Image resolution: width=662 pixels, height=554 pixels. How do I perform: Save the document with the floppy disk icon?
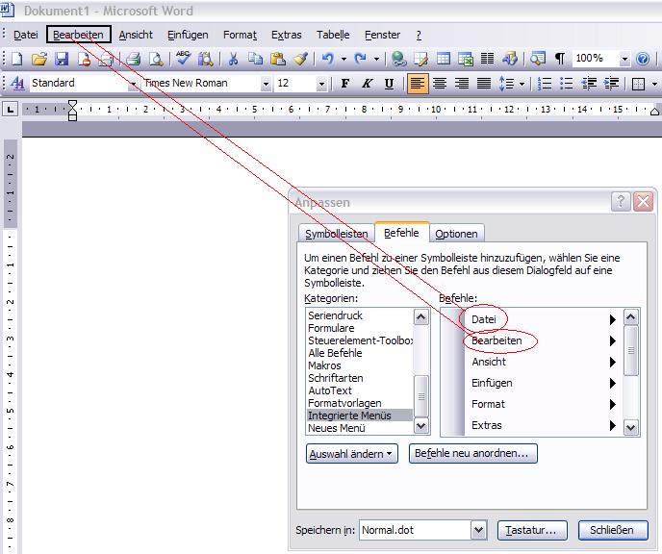[x=62, y=59]
